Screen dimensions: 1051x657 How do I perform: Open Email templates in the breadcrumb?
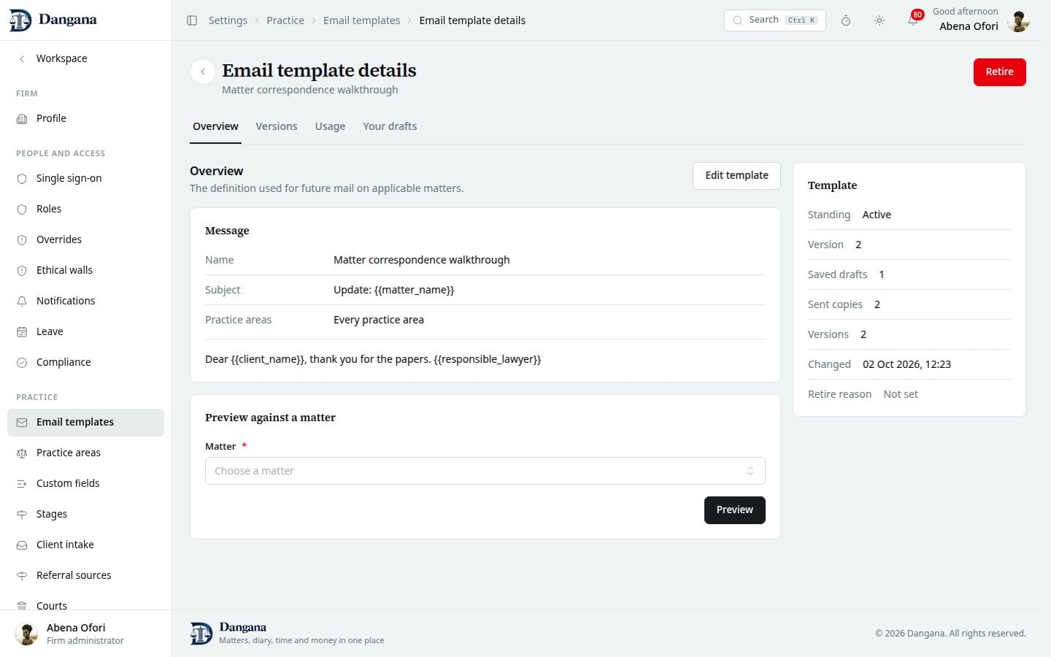[x=361, y=20]
